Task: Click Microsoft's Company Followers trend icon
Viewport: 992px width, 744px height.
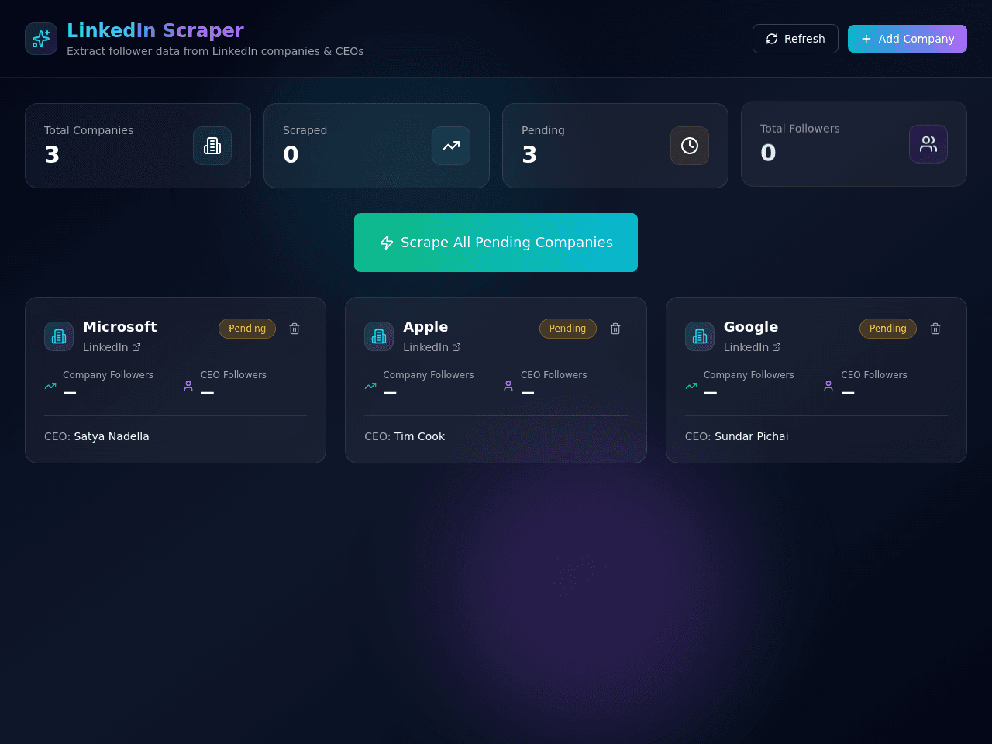Action: coord(50,386)
